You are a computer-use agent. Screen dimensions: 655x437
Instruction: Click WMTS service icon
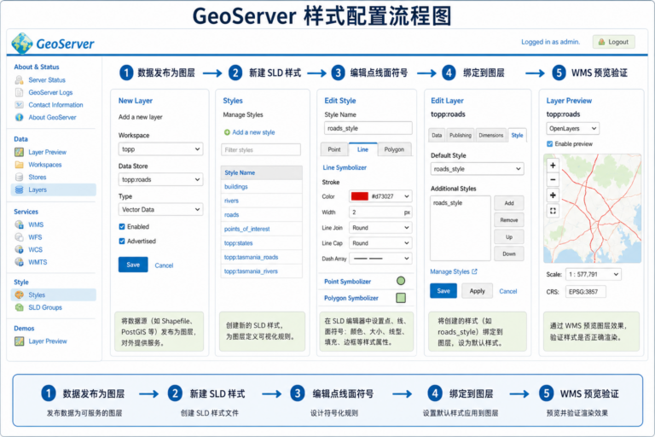[x=20, y=262]
